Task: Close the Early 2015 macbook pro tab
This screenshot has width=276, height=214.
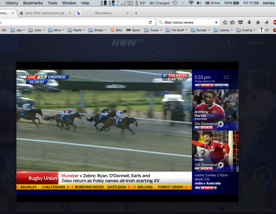Action: pos(70,13)
